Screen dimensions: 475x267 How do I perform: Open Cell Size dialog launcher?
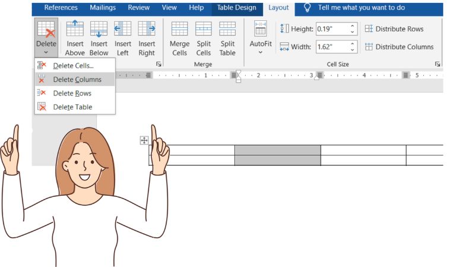438,64
